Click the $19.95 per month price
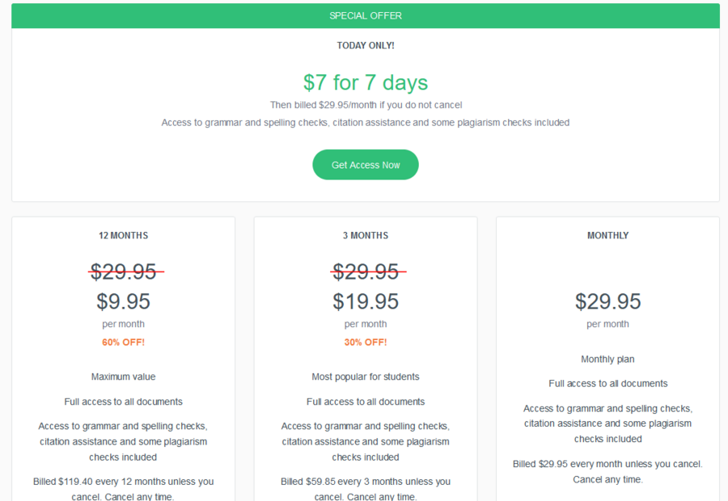This screenshot has width=728, height=501. 366,301
